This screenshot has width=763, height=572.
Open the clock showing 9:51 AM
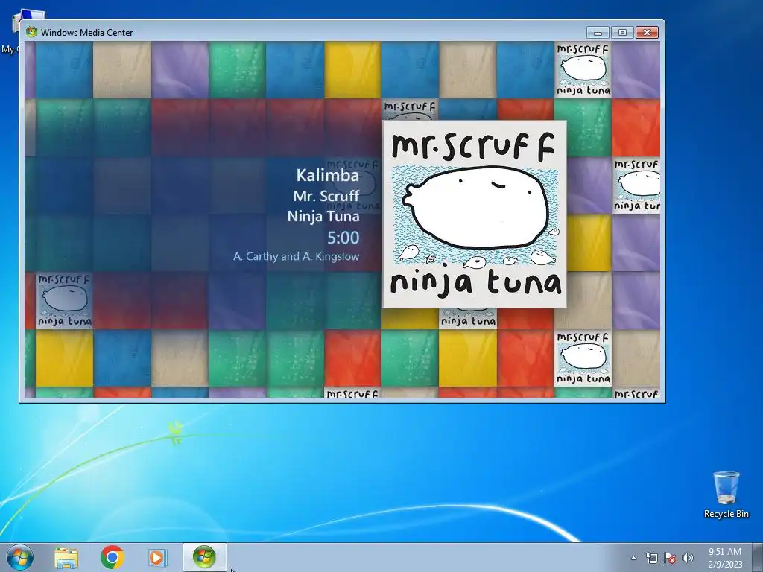pos(725,558)
